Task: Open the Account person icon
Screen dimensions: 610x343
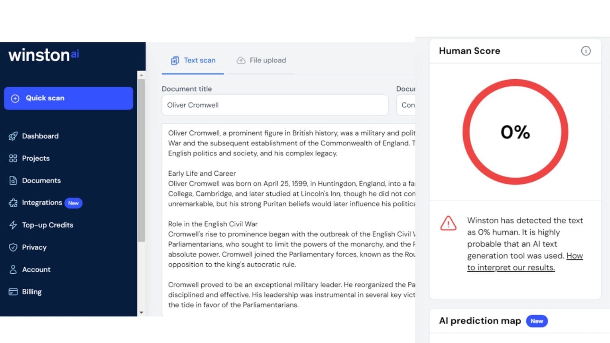Action: pyautogui.click(x=13, y=269)
